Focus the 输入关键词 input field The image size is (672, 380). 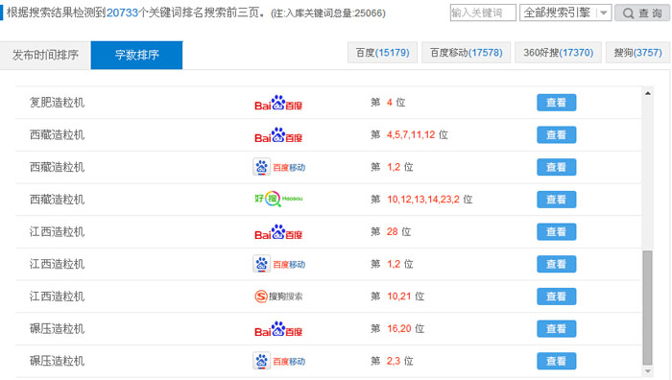coord(483,12)
